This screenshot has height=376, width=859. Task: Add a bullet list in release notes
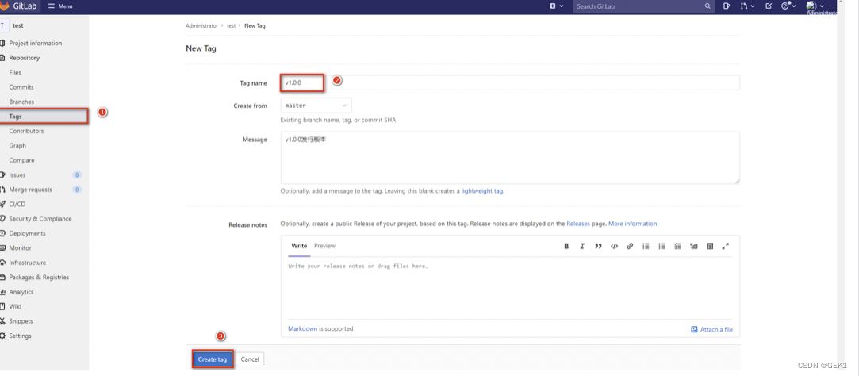pos(646,246)
